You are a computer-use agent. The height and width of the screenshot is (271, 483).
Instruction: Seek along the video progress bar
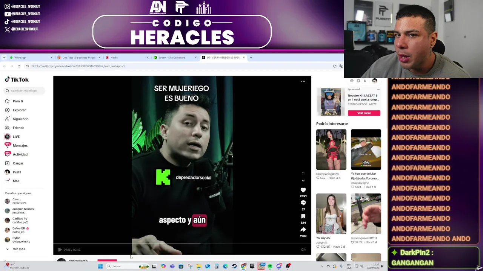[182, 244]
